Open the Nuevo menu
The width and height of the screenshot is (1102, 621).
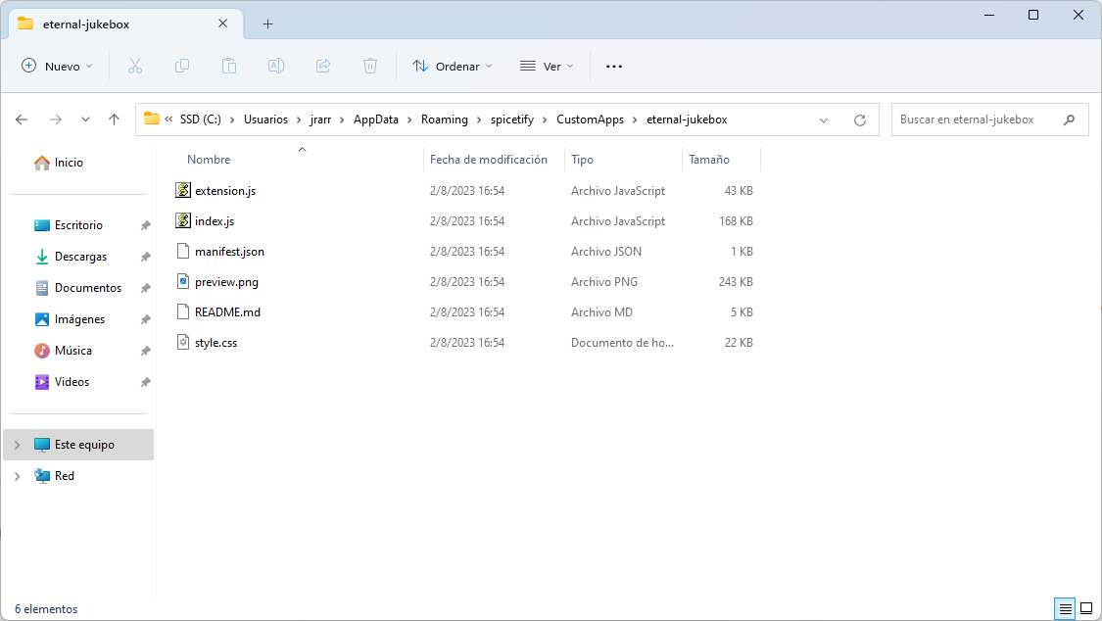click(x=57, y=66)
